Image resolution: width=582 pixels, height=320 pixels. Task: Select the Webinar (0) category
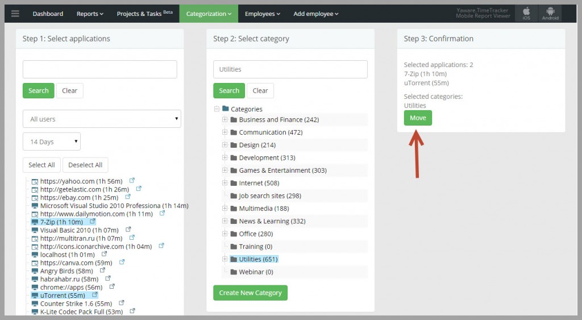(256, 272)
